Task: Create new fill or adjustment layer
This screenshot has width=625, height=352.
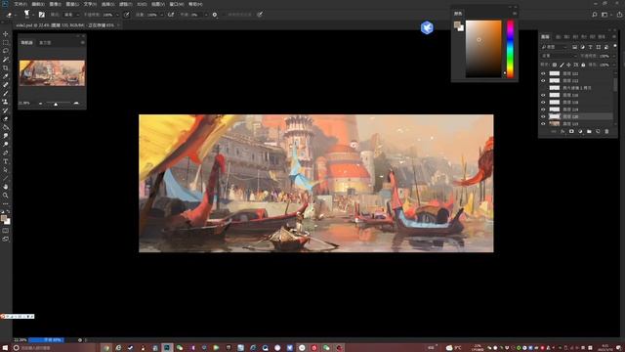Action: click(580, 131)
